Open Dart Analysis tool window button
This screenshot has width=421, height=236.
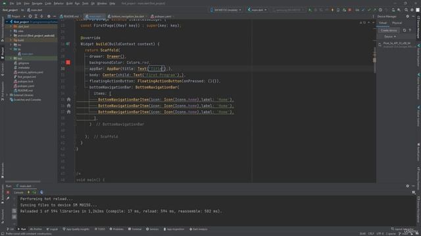click(x=199, y=229)
